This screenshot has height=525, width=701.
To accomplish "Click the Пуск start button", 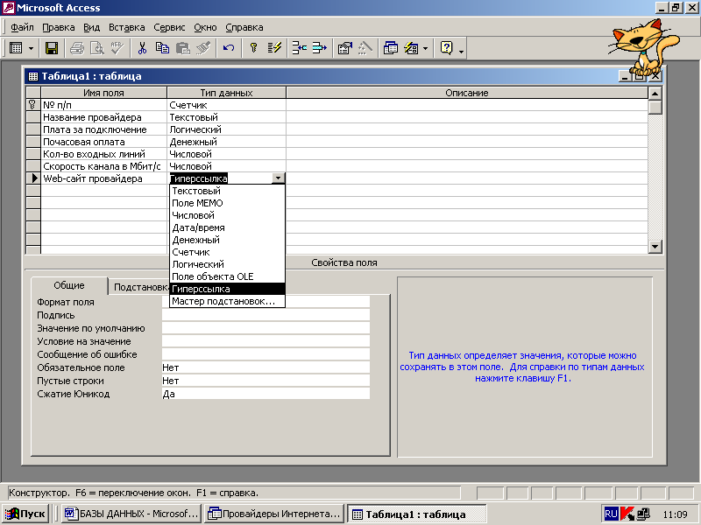I will [x=25, y=514].
